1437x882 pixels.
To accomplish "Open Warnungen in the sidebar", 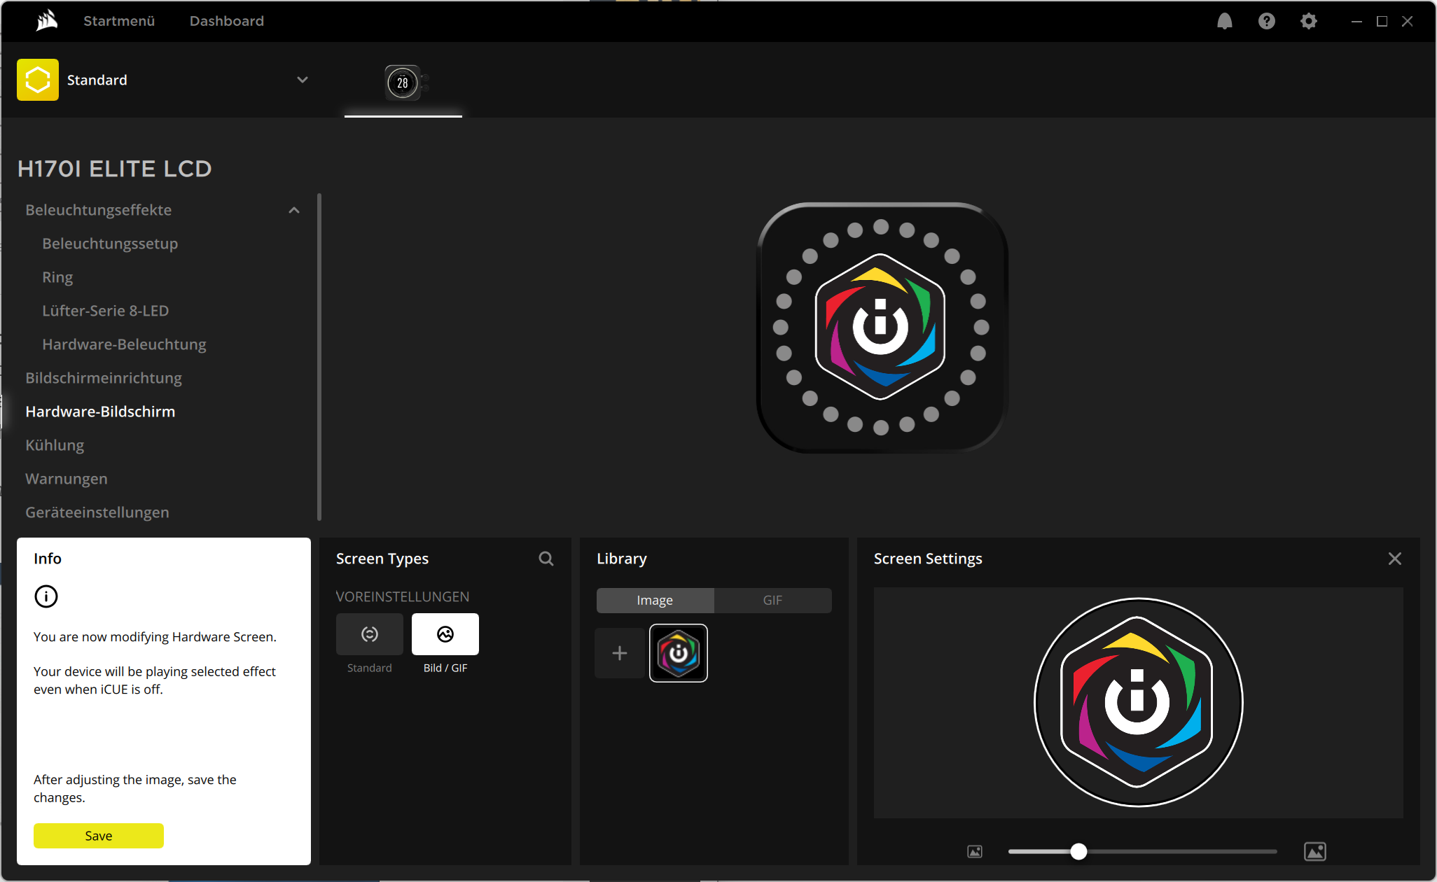I will pos(67,479).
